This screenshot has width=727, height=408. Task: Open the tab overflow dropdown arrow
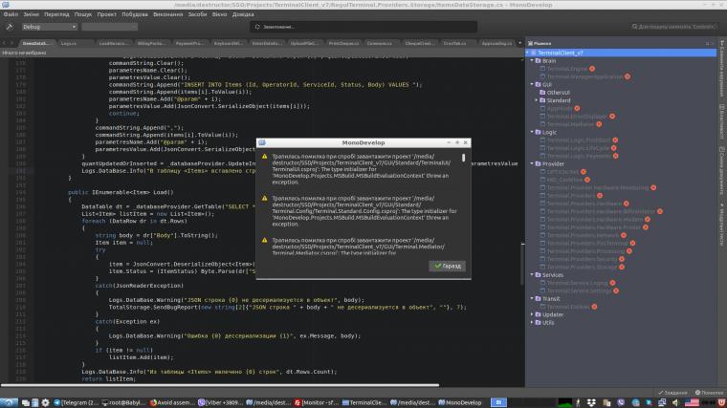(x=519, y=44)
